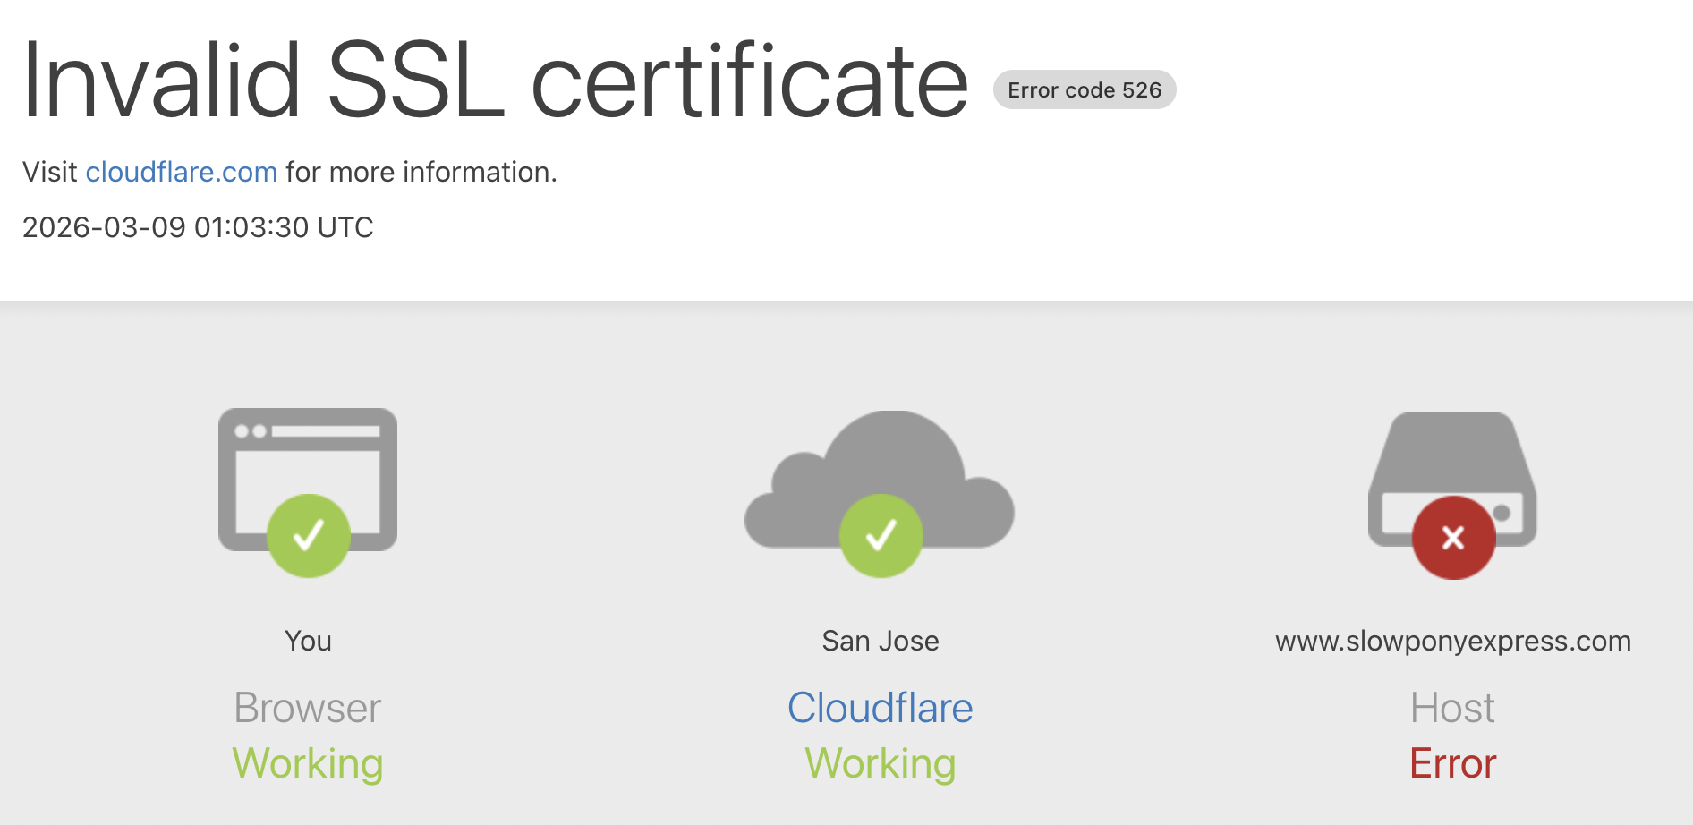The height and width of the screenshot is (825, 1693).
Task: Click the Working status under Cloudflare
Action: click(881, 763)
